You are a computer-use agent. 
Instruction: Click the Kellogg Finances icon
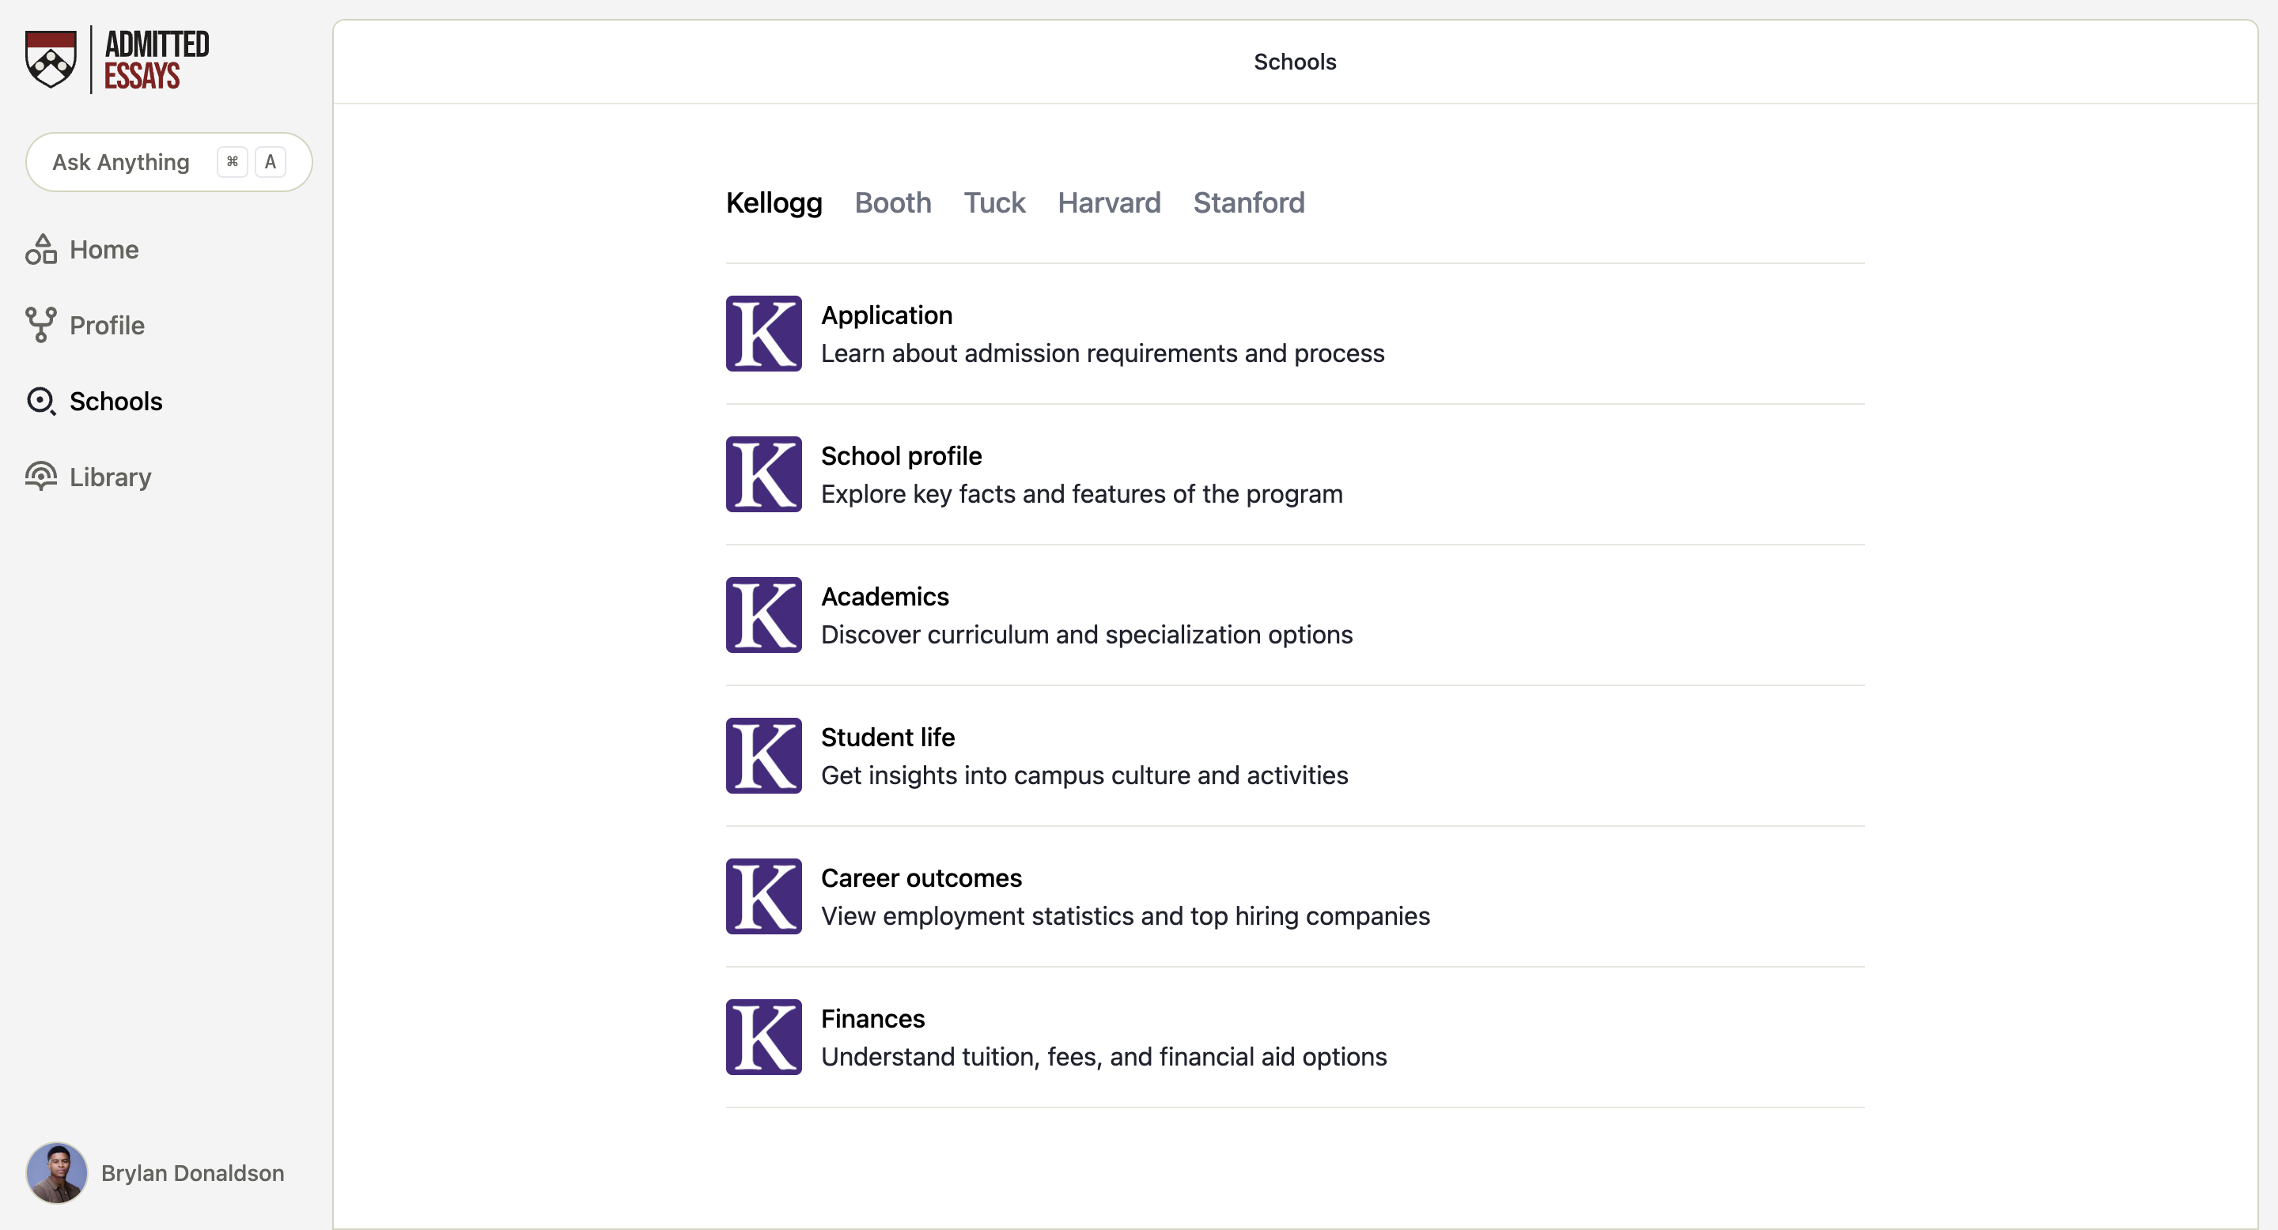tap(764, 1038)
